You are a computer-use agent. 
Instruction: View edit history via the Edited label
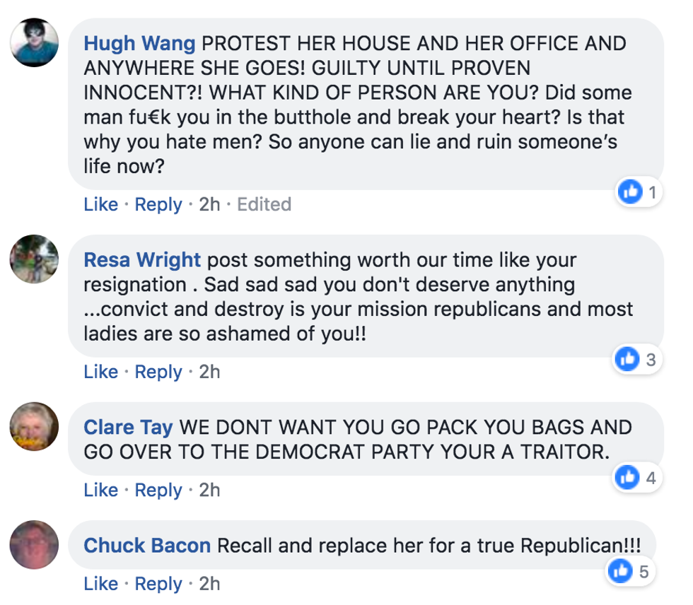[x=264, y=204]
